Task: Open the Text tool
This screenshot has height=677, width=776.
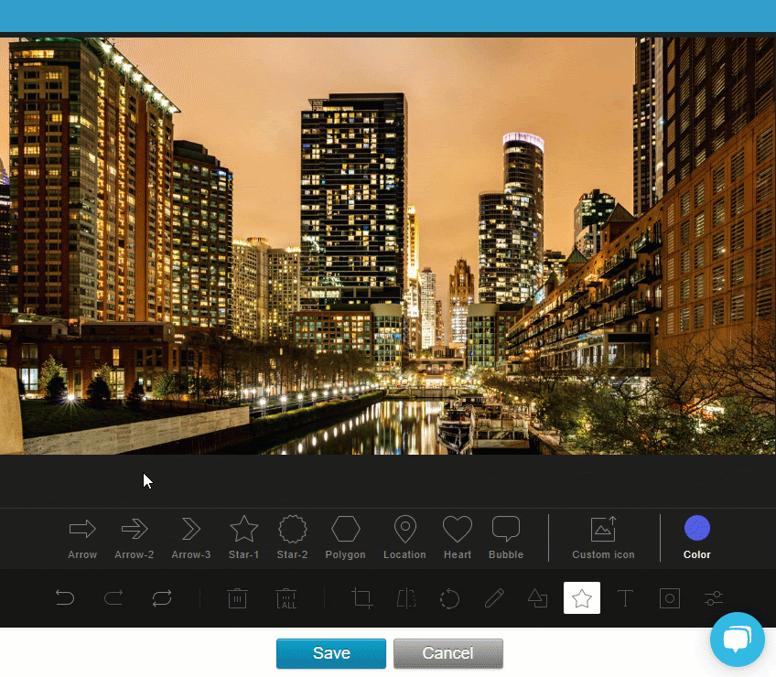Action: coord(625,598)
